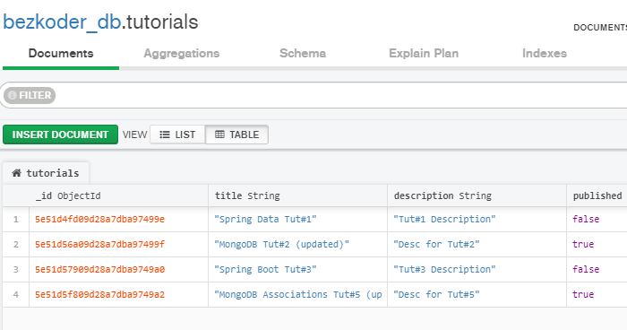The width and height of the screenshot is (627, 330).
Task: Click description cell "Tut#3 Description"
Action: click(x=477, y=270)
